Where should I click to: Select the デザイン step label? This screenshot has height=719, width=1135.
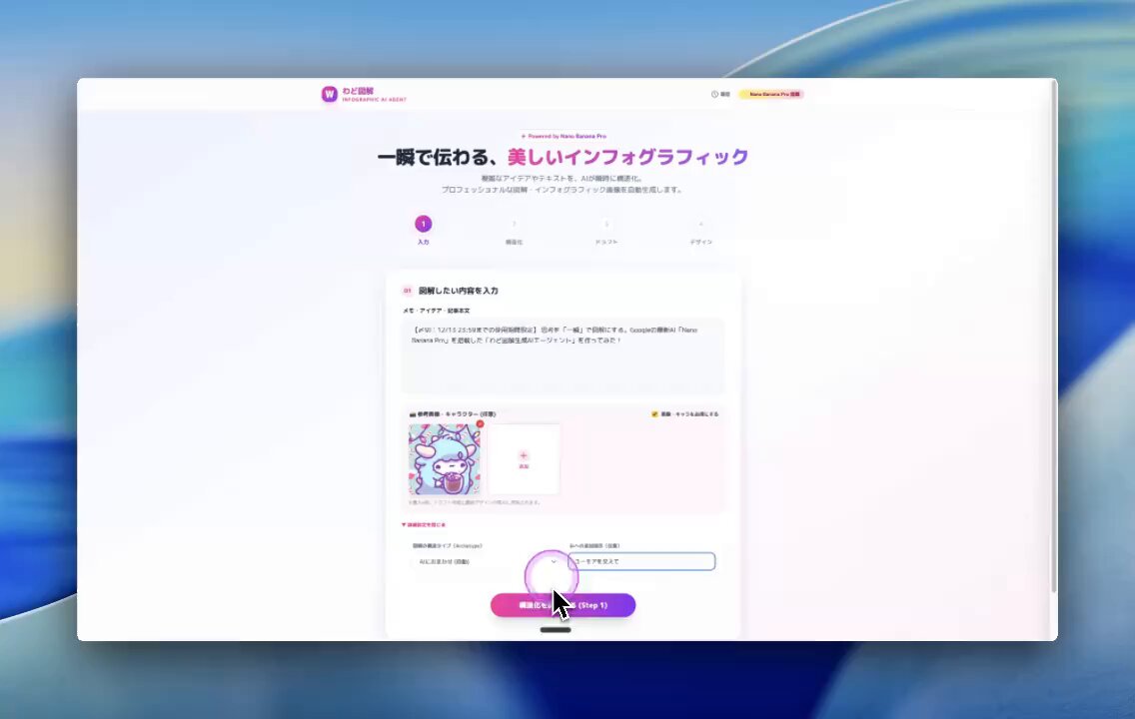point(701,241)
